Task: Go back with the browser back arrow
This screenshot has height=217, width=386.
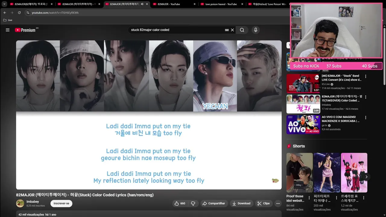Action: tap(5, 13)
